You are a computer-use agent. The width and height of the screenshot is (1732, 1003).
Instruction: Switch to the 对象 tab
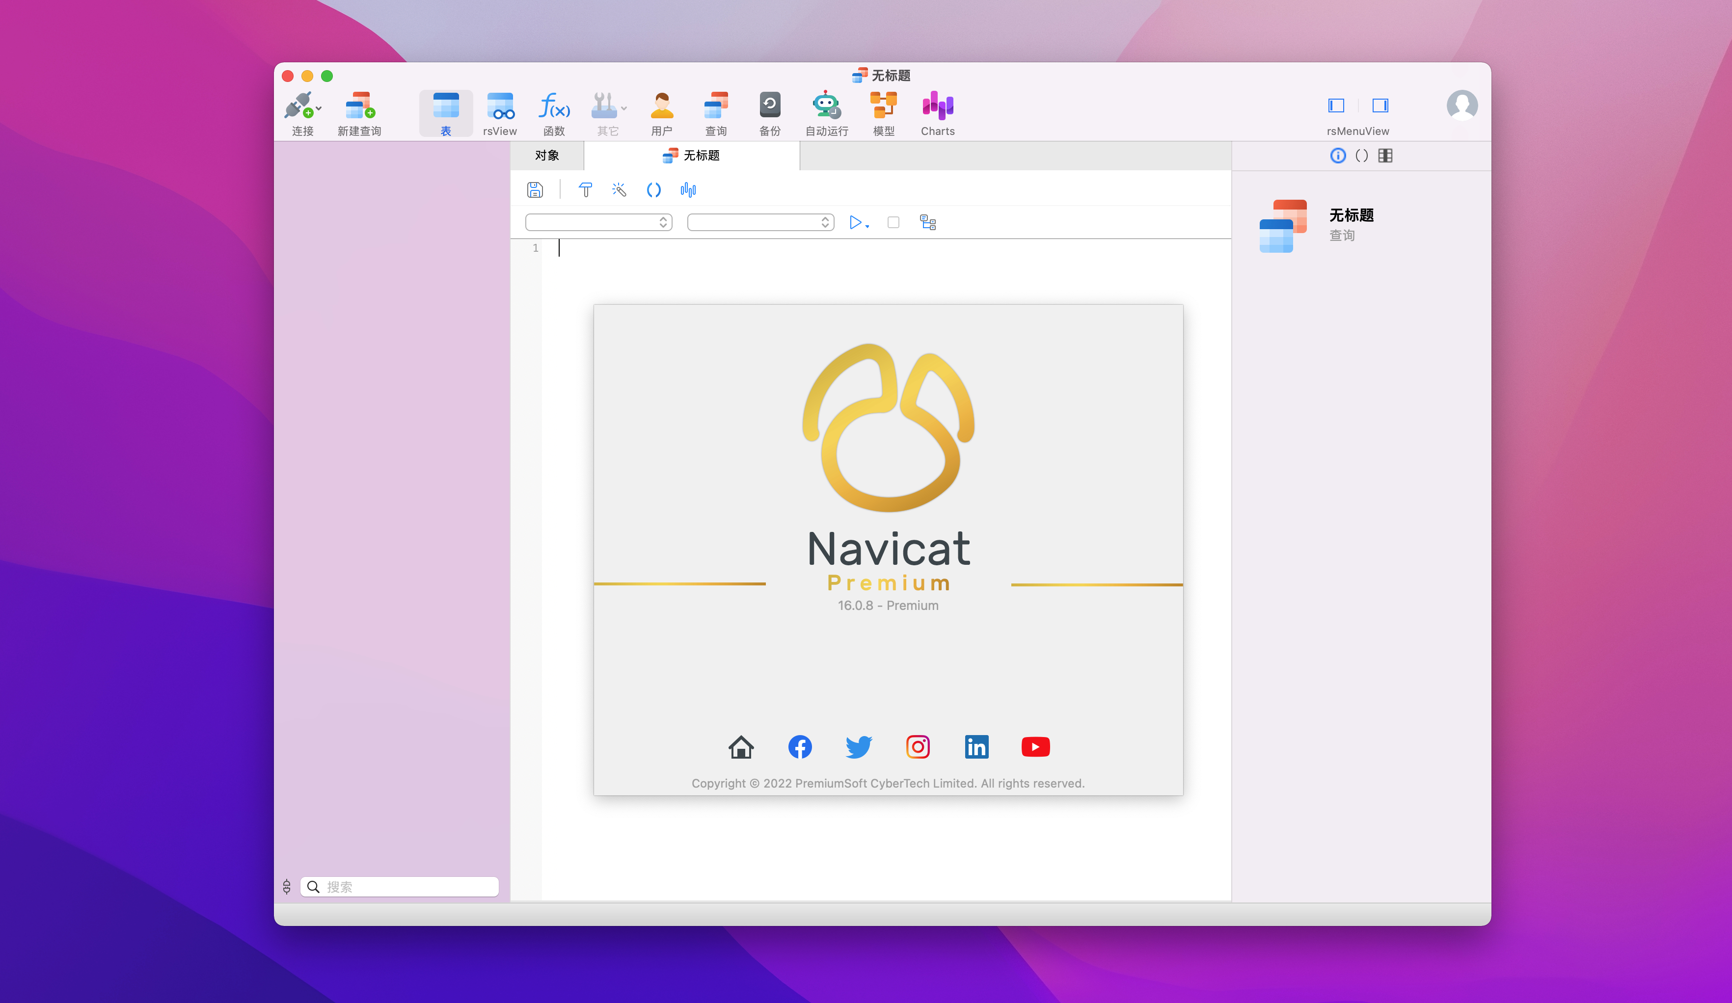pyautogui.click(x=546, y=155)
